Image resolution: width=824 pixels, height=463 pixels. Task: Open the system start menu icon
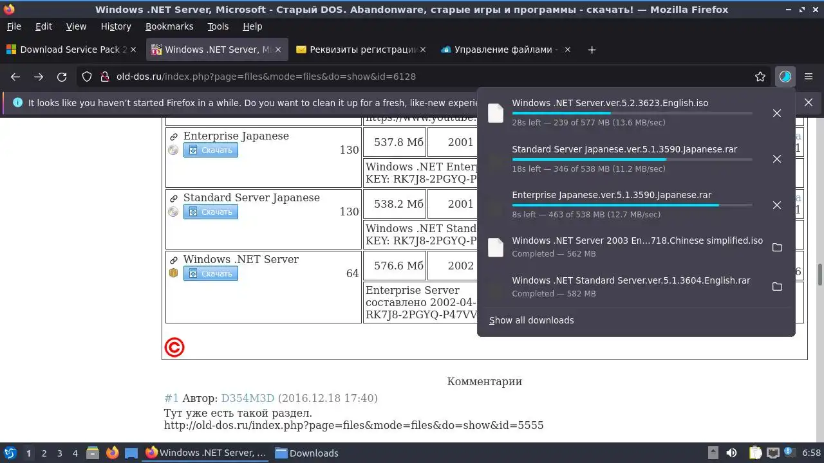pyautogui.click(x=10, y=453)
